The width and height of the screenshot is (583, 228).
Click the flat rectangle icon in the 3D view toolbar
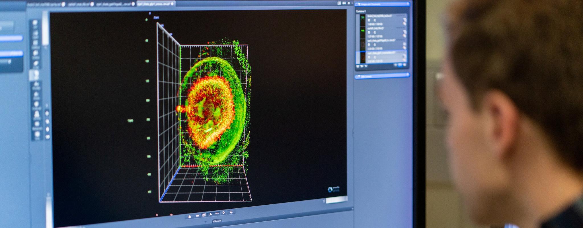198,216
